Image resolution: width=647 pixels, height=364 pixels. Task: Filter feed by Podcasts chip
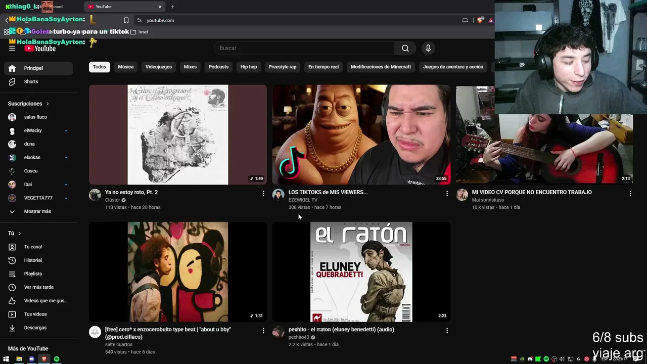tap(218, 67)
